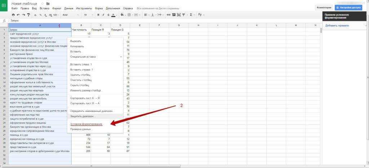Open the Вид menu
The image size is (369, 168).
pos(34,8)
